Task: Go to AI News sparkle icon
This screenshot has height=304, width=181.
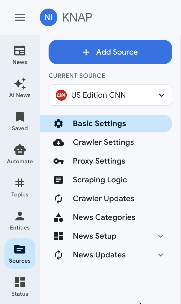Action: tap(20, 84)
